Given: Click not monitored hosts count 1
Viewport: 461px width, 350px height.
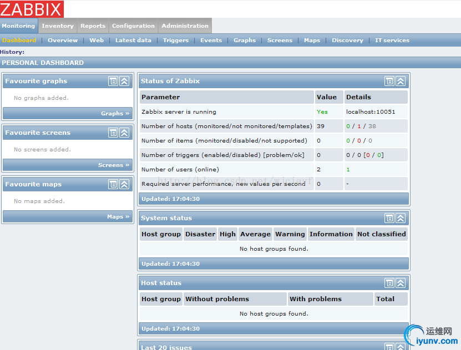Looking at the screenshot, I should point(359,126).
